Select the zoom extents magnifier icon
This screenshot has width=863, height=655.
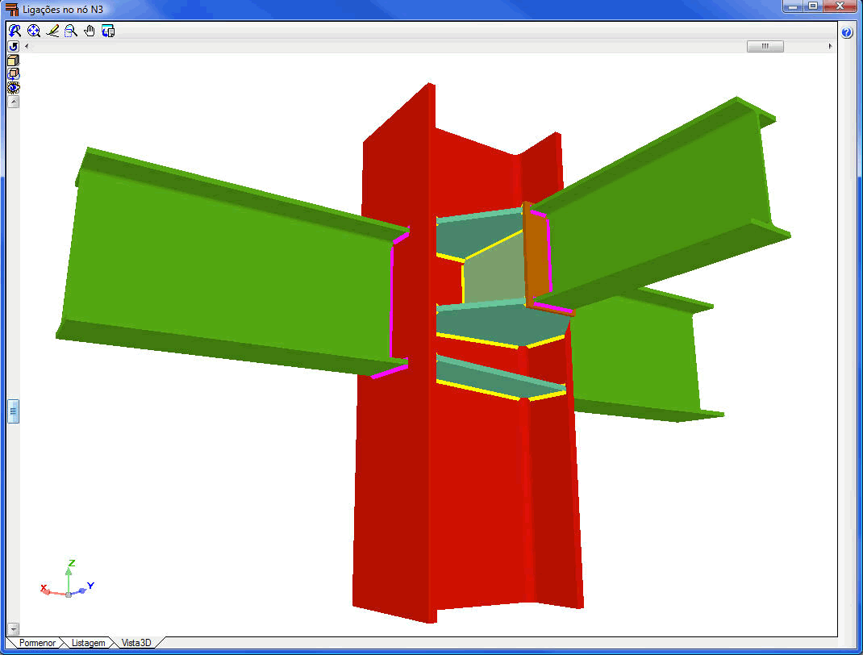[34, 31]
